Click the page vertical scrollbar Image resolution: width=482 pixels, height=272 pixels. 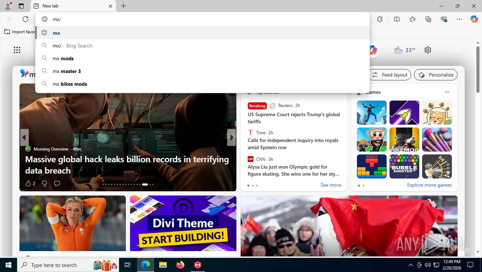pos(478,69)
